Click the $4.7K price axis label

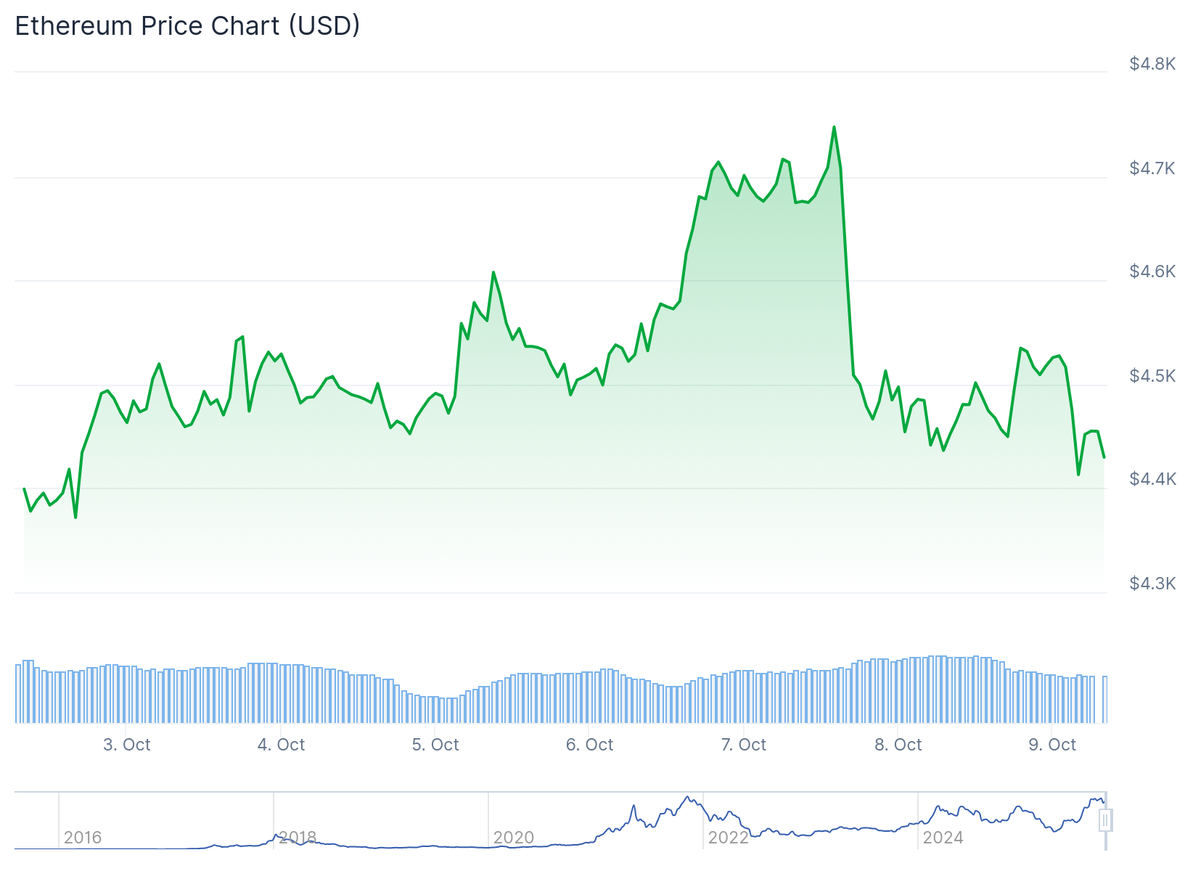(x=1152, y=168)
